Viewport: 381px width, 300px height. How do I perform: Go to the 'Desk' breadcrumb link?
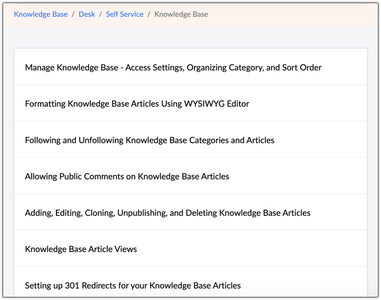point(87,14)
